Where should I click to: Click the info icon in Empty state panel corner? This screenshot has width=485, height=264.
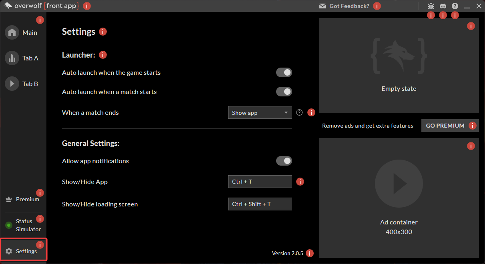471,26
